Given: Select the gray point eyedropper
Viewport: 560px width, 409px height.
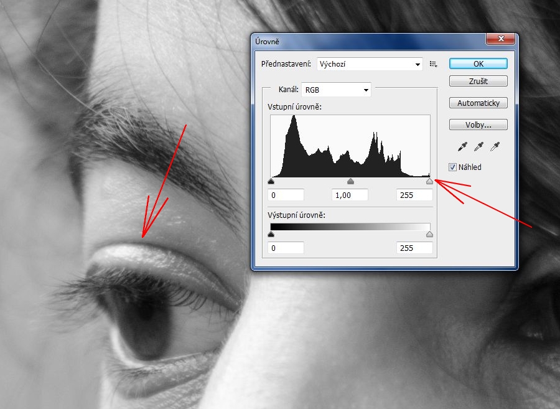Looking at the screenshot, I should click(x=478, y=147).
